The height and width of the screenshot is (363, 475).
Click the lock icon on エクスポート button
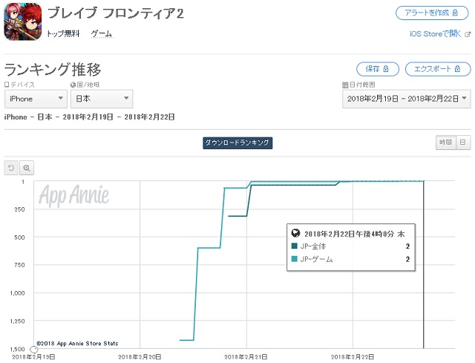(x=457, y=69)
